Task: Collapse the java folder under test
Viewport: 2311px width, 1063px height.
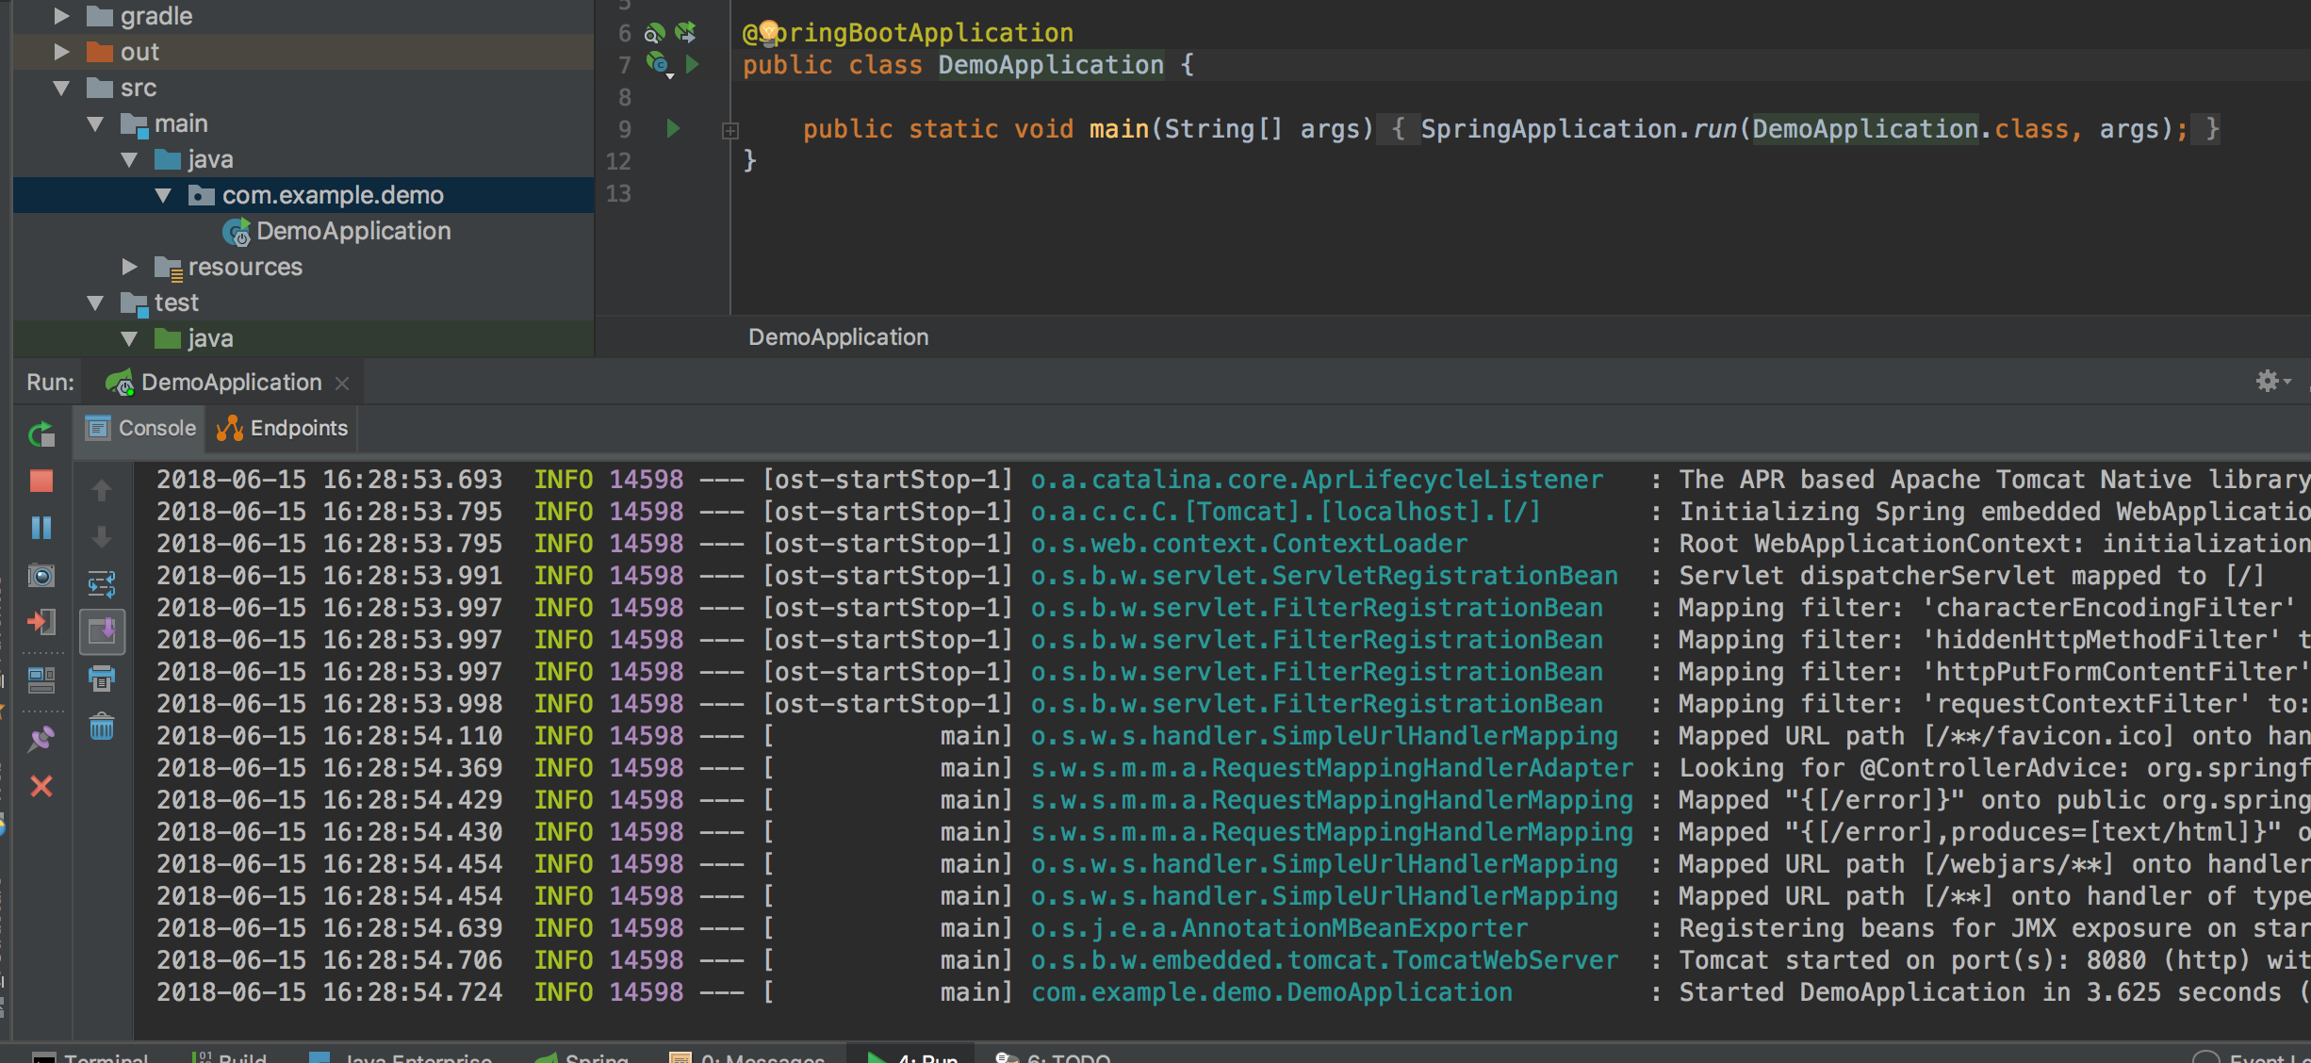Action: click(130, 338)
